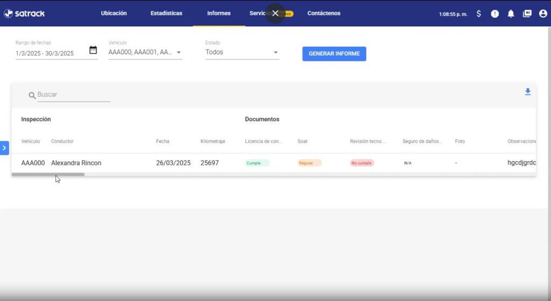Viewport: 551px width, 301px height.
Task: Open the Informes menu
Action: (219, 13)
